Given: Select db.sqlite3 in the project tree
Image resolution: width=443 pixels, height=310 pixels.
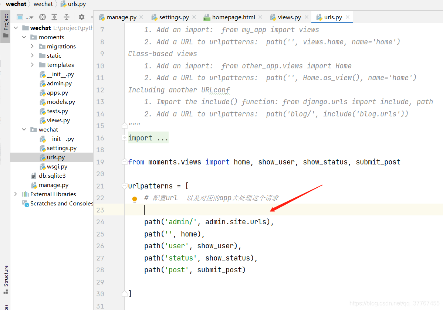Looking at the screenshot, I should (x=52, y=176).
